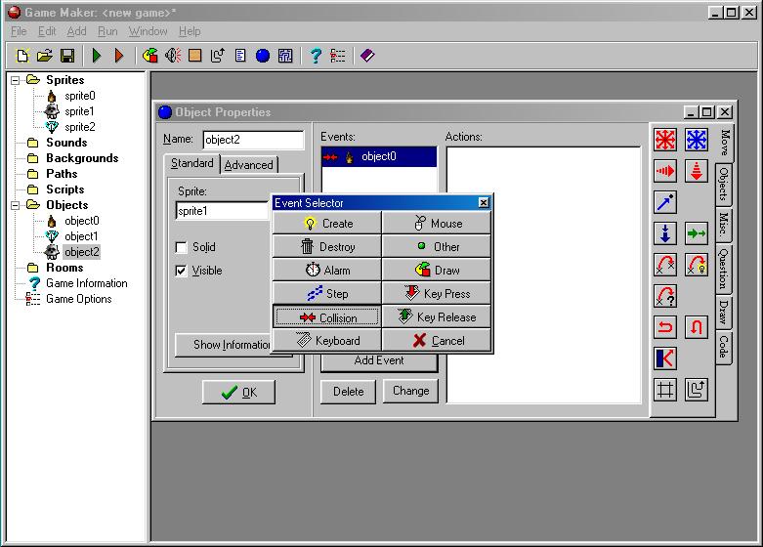Switch to the Advanced tab
Screen dimensions: 763x547
pos(249,164)
